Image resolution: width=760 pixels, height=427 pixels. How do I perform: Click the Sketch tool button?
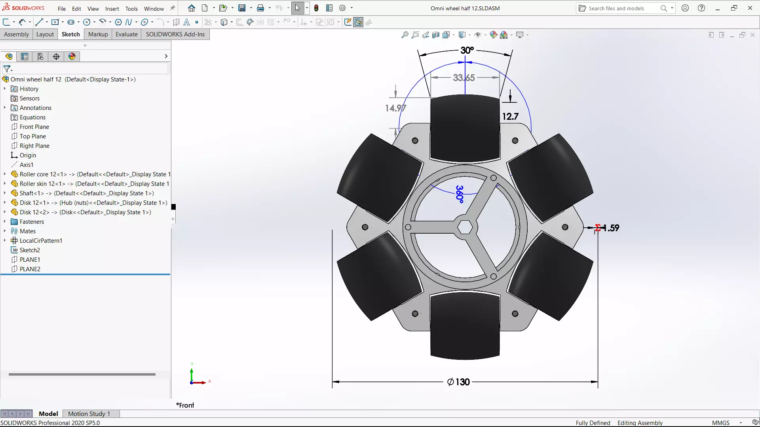[6, 22]
